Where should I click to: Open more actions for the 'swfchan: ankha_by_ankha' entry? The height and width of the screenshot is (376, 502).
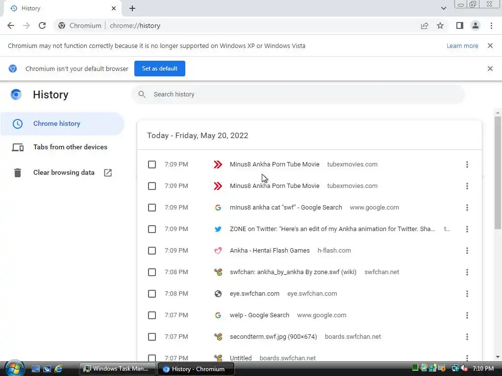[x=467, y=272]
